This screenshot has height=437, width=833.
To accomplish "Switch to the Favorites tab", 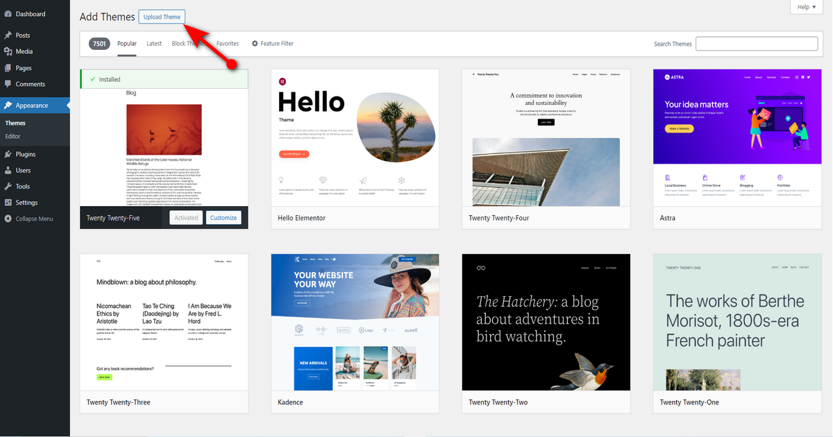I will click(x=227, y=44).
